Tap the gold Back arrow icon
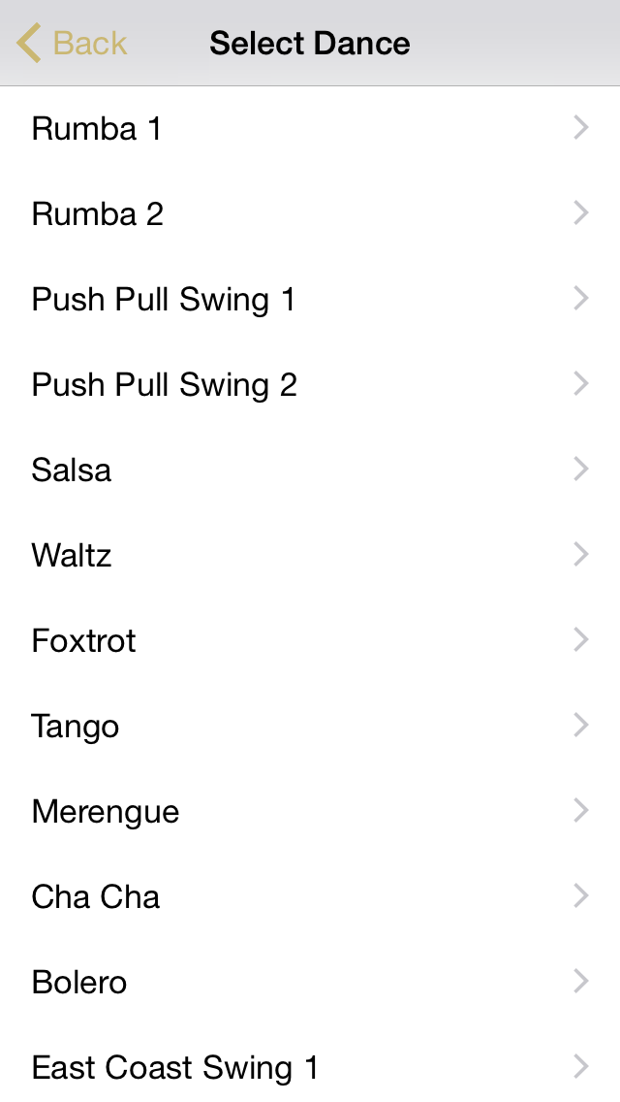This screenshot has height=1102, width=620. click(x=28, y=43)
